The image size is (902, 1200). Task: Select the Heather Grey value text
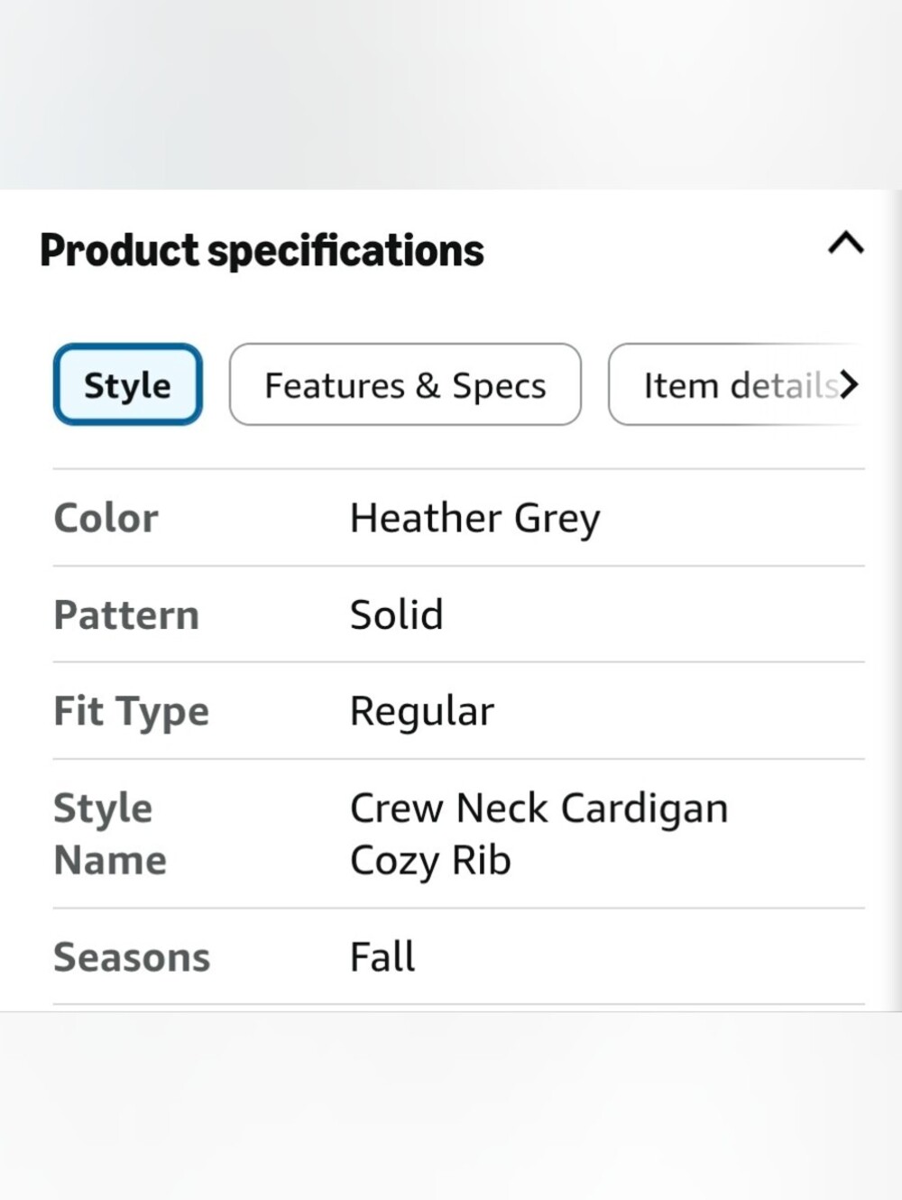[474, 519]
